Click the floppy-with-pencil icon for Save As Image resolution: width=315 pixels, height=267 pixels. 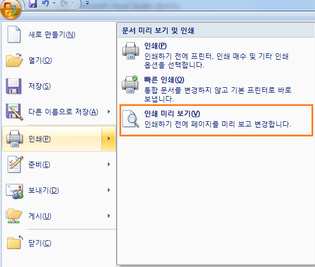14,112
